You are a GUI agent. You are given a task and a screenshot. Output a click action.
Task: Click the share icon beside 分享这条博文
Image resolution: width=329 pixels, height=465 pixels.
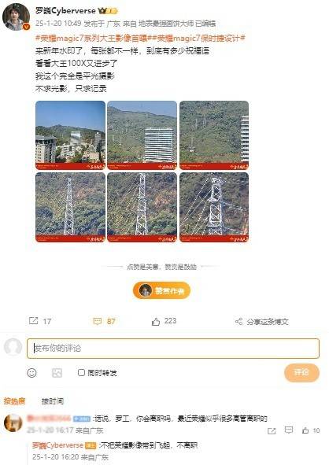[238, 322]
